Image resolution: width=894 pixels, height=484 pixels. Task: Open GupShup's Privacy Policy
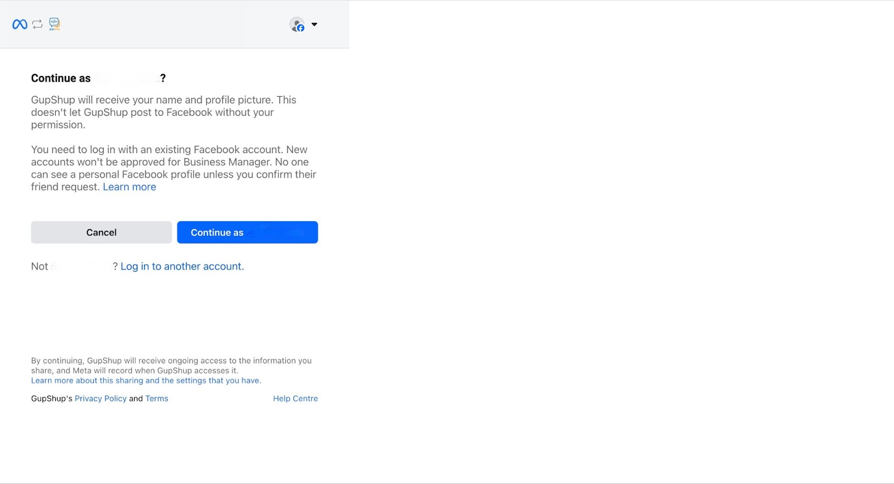101,398
